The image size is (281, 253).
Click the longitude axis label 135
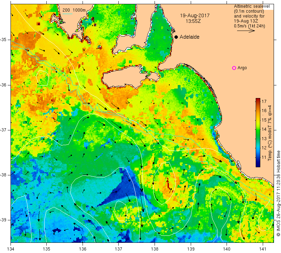point(47,249)
